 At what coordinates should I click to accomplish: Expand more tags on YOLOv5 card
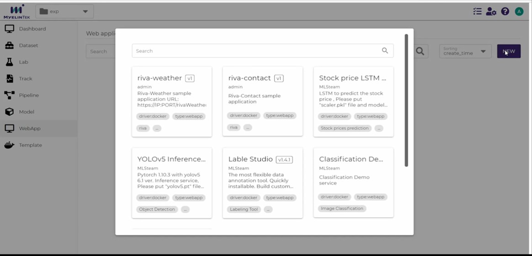click(x=185, y=210)
